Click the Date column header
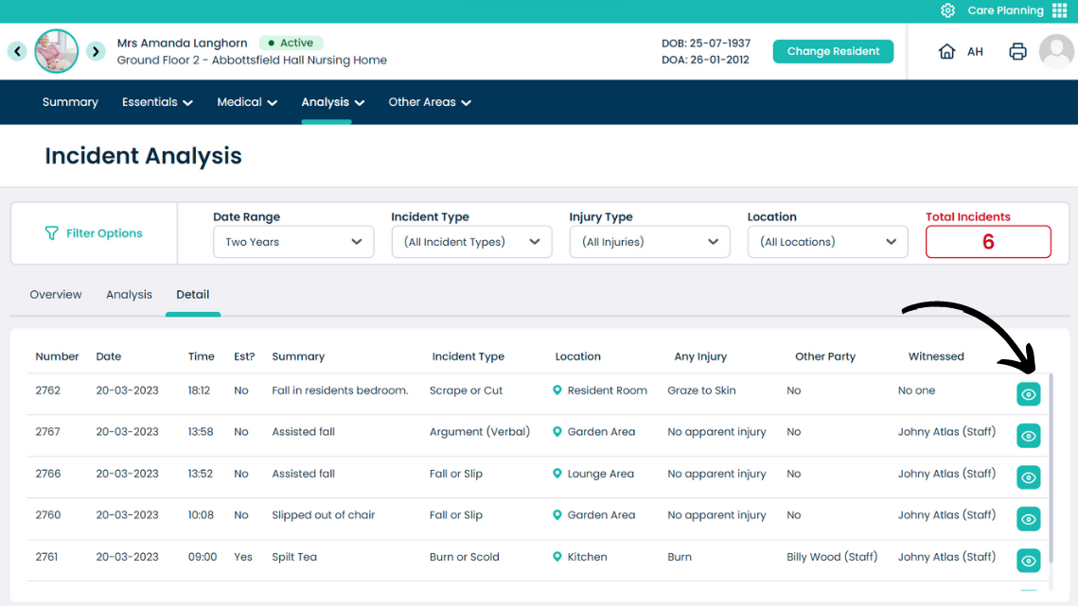The height and width of the screenshot is (606, 1078). (109, 356)
